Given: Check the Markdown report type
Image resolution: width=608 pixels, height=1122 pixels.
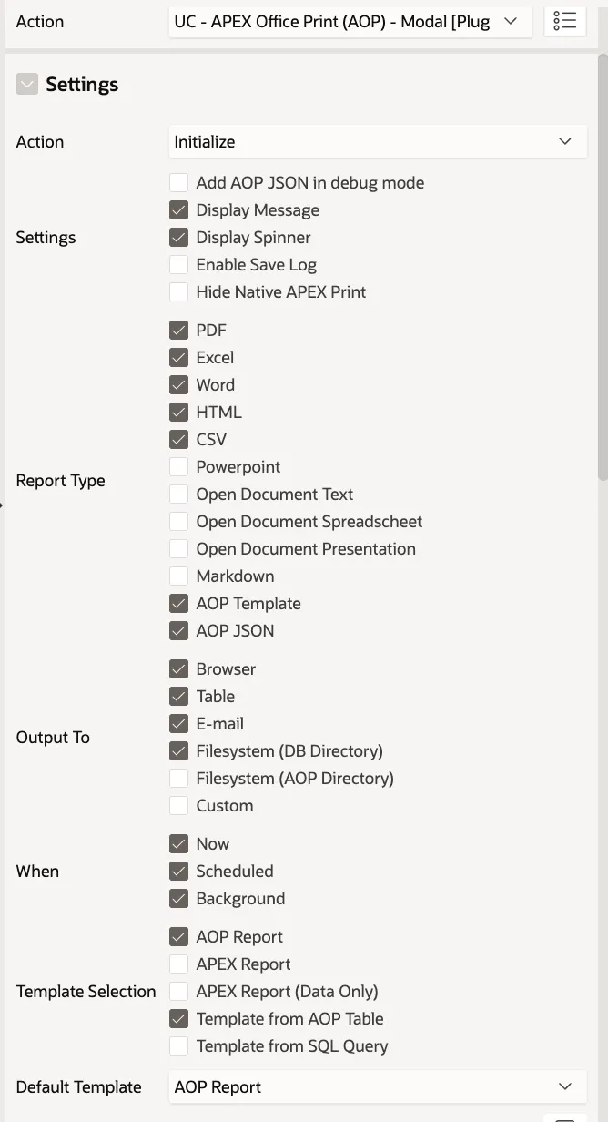Looking at the screenshot, I should [x=179, y=576].
